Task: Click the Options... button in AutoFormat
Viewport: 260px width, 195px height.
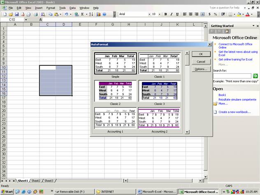Action: pos(201,69)
